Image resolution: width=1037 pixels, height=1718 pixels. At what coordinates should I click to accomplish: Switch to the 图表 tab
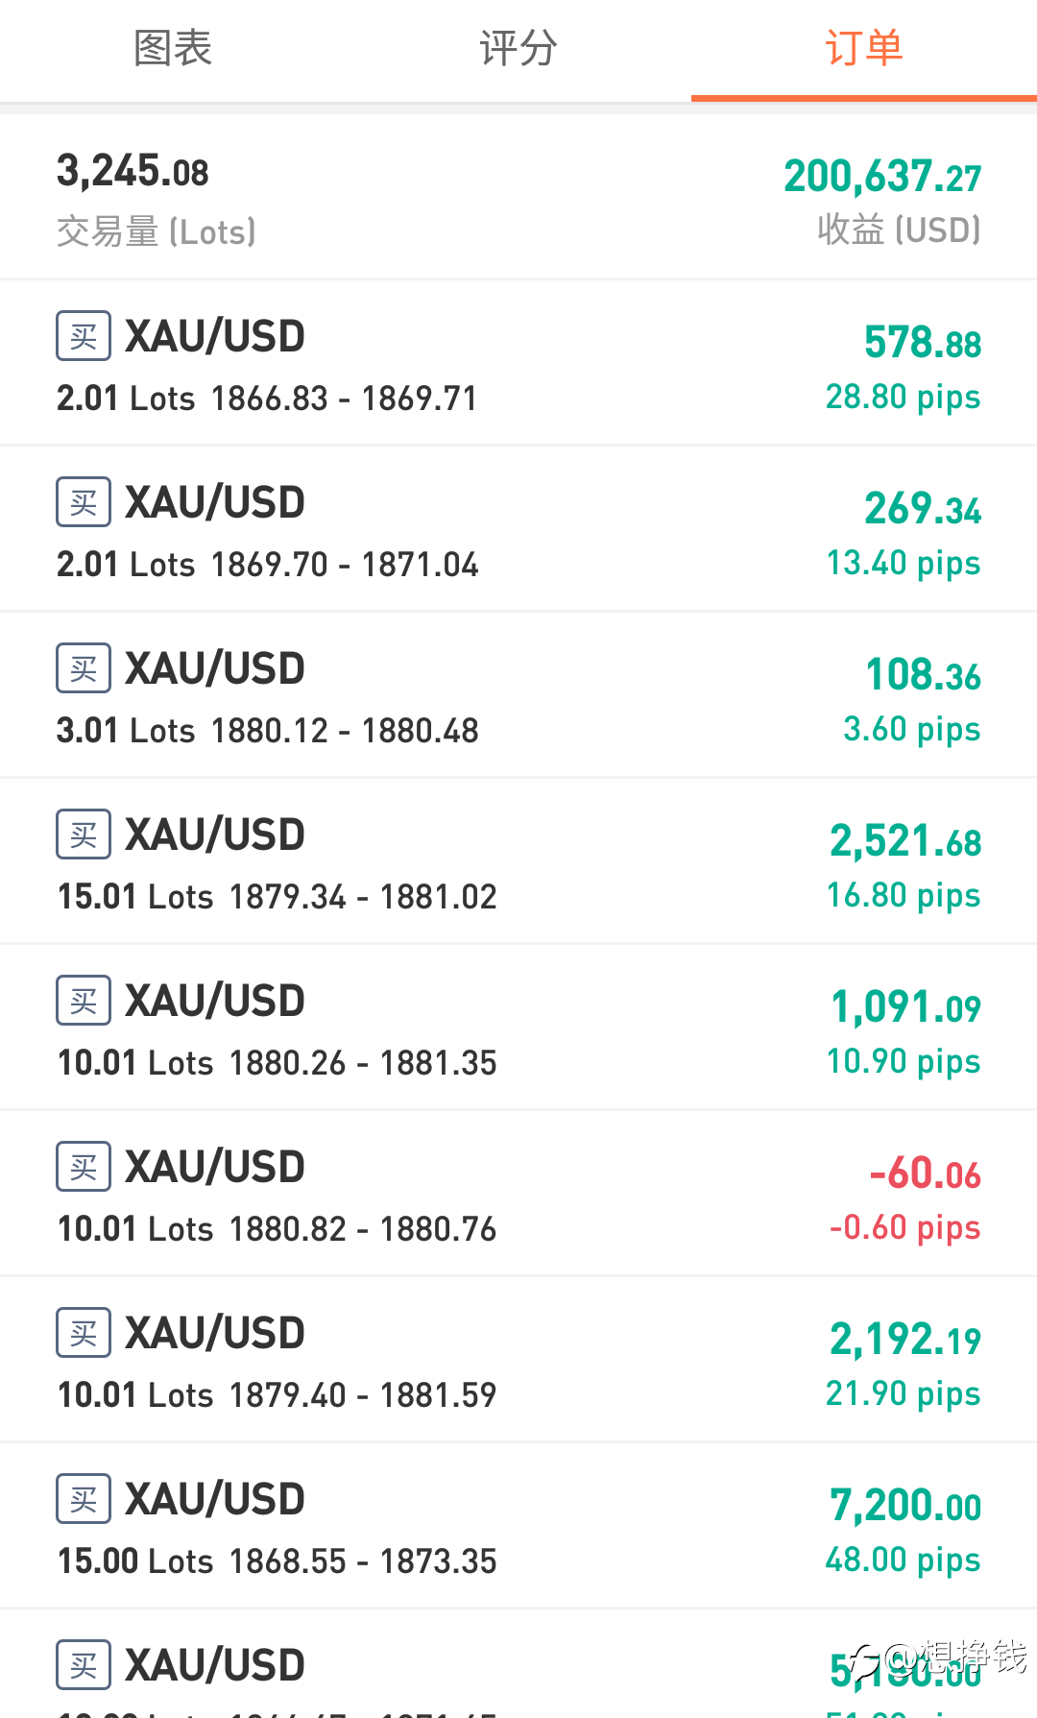tap(173, 49)
